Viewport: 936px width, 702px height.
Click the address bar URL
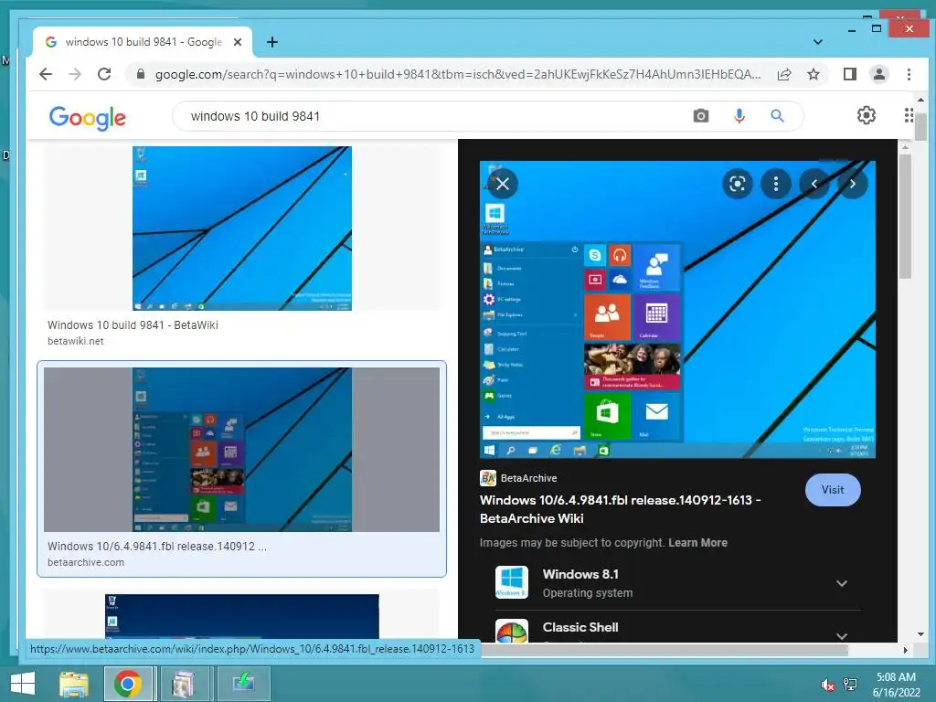tap(458, 74)
